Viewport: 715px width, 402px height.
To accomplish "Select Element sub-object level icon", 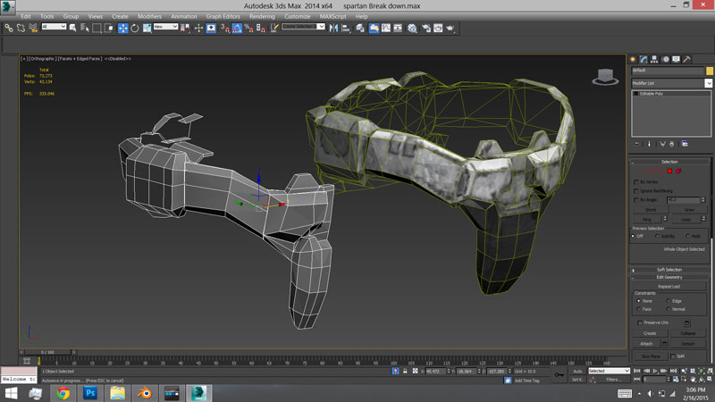I will (x=678, y=172).
